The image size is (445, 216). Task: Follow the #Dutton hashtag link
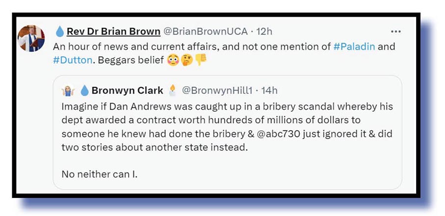73,60
